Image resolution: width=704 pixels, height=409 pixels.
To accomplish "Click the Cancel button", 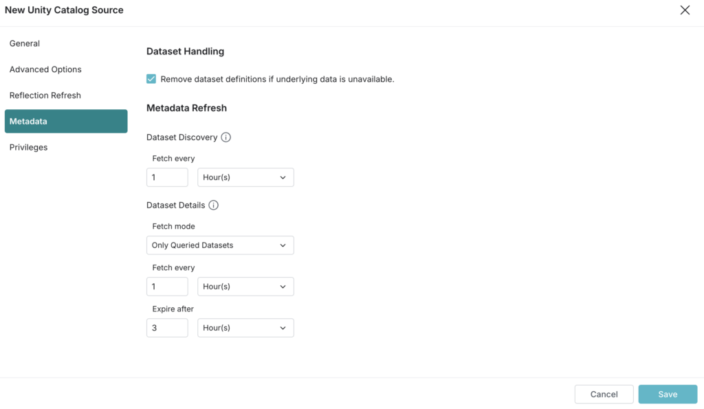I will (604, 394).
